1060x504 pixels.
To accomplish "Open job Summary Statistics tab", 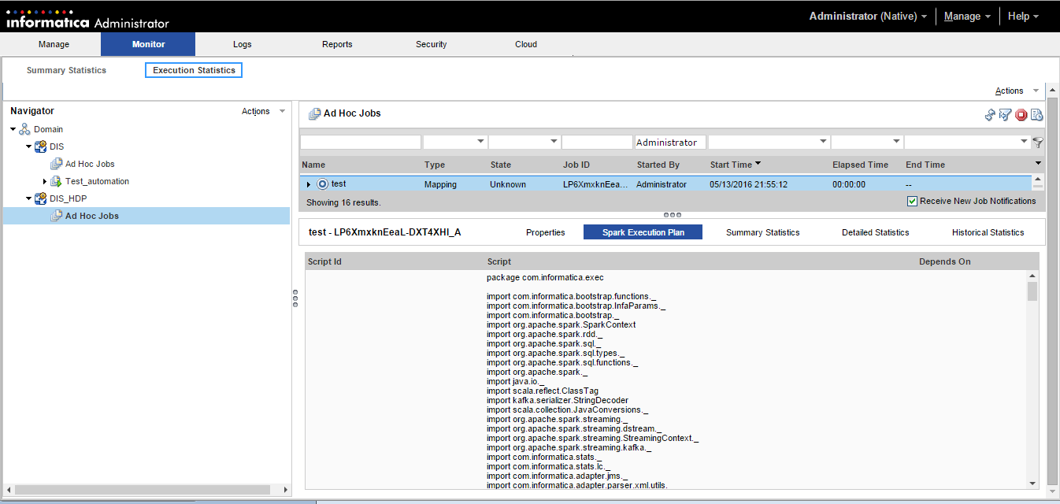I will 762,232.
